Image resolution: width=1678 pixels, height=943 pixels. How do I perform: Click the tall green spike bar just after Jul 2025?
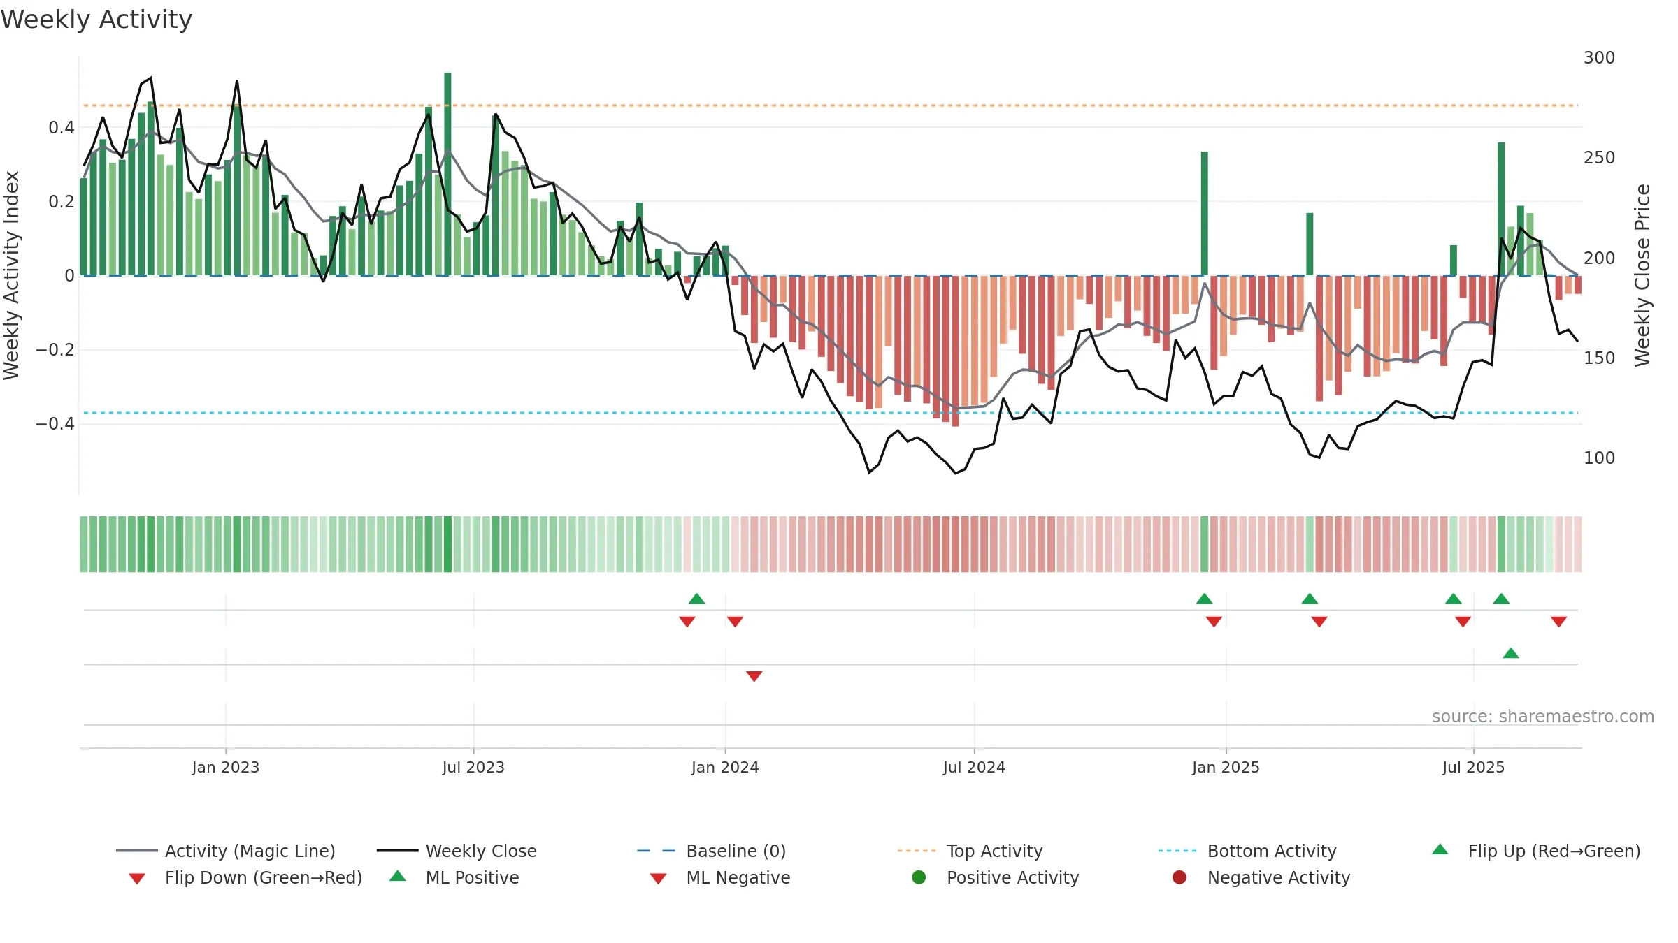point(1501,209)
